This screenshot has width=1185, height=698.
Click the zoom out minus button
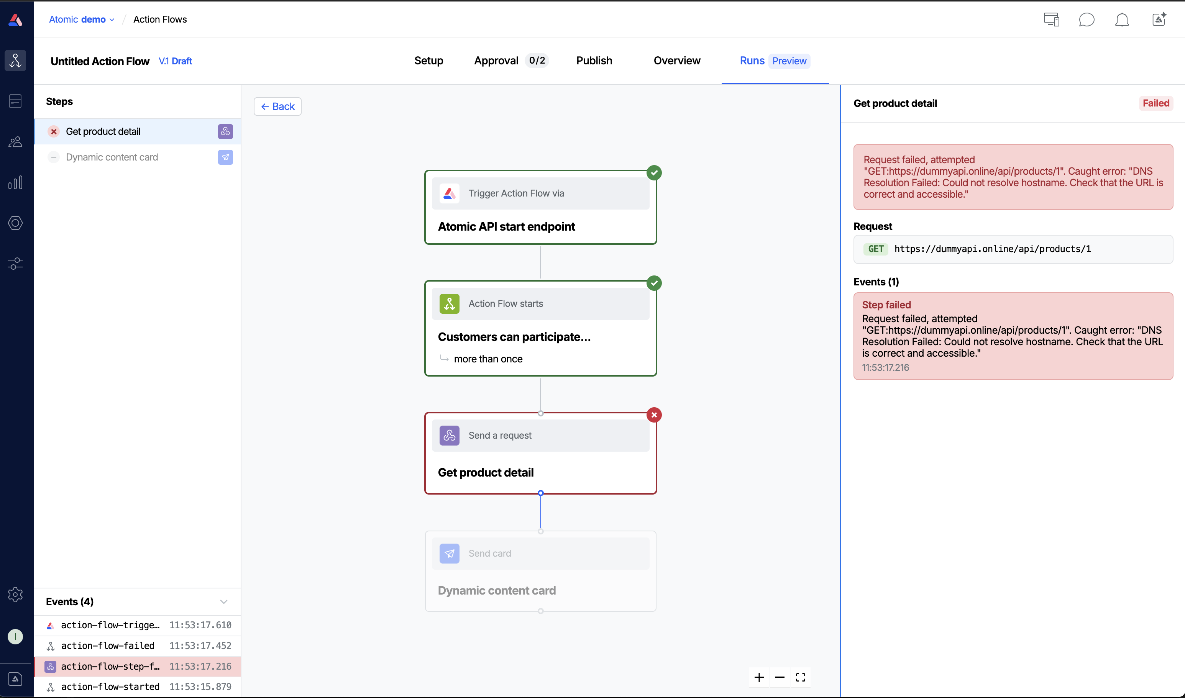(x=780, y=677)
